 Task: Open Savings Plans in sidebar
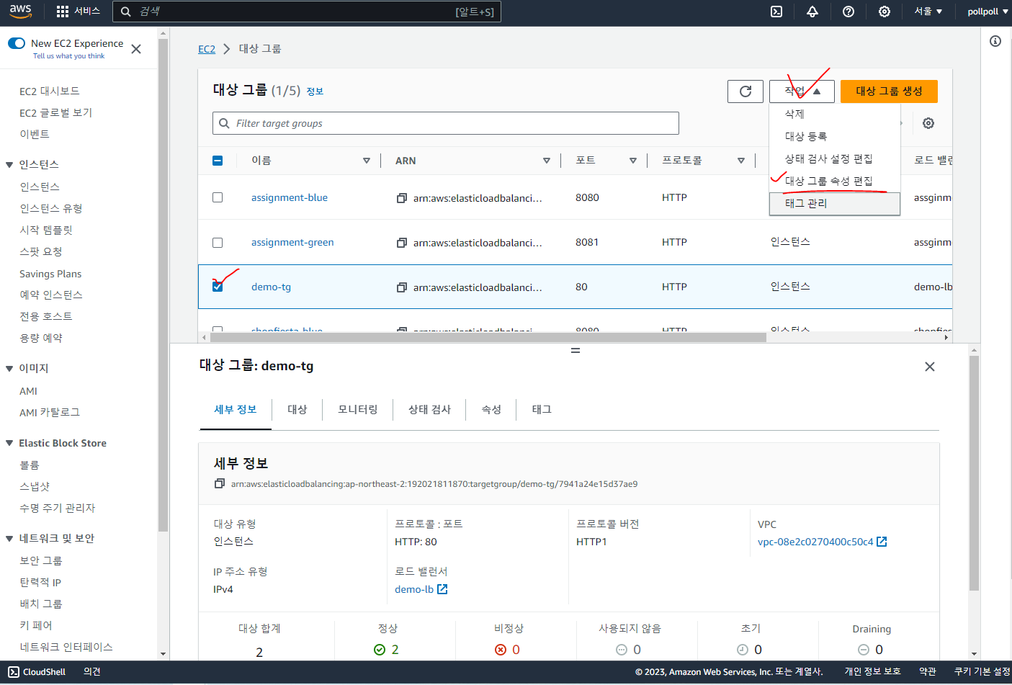50,274
